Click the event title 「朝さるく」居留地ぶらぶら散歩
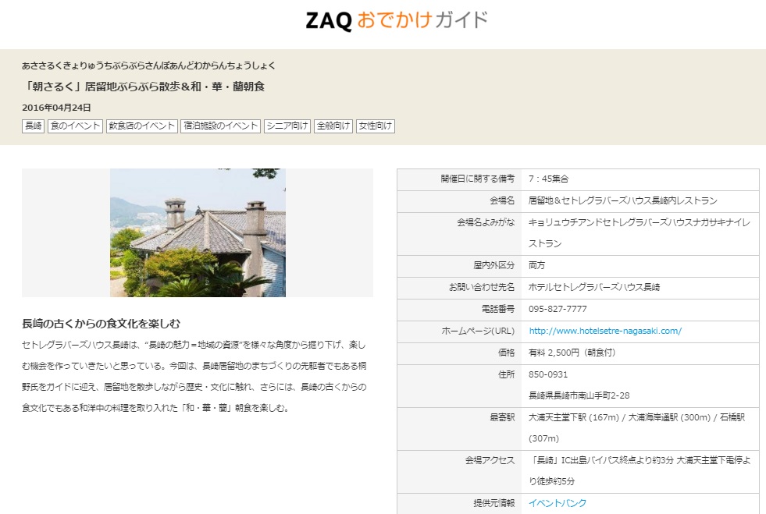 point(143,87)
